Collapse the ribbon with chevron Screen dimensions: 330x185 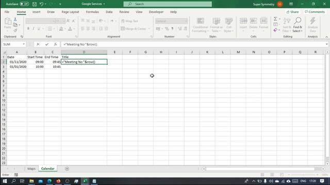tap(326, 36)
